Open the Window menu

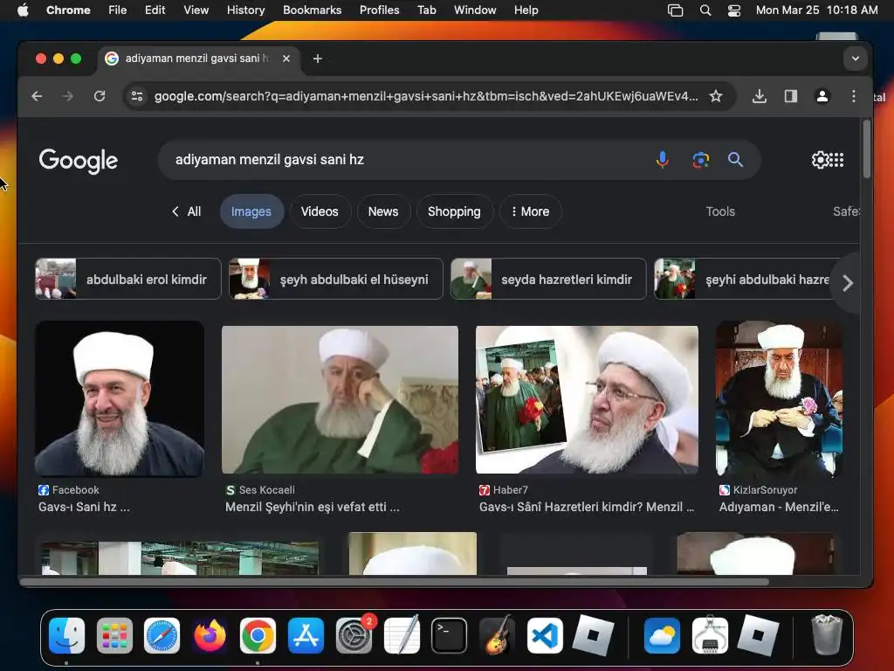point(475,10)
